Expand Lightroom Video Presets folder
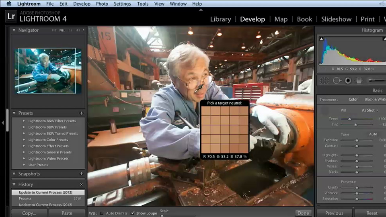This screenshot has height=217, width=386. [x=24, y=158]
